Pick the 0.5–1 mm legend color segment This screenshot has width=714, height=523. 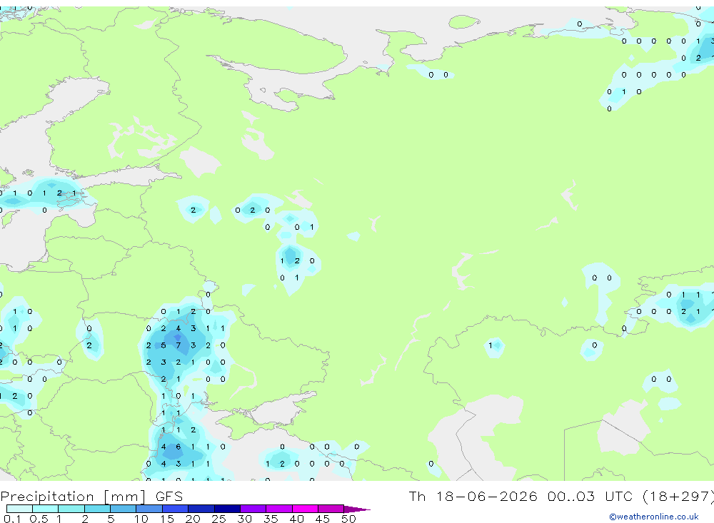46,509
